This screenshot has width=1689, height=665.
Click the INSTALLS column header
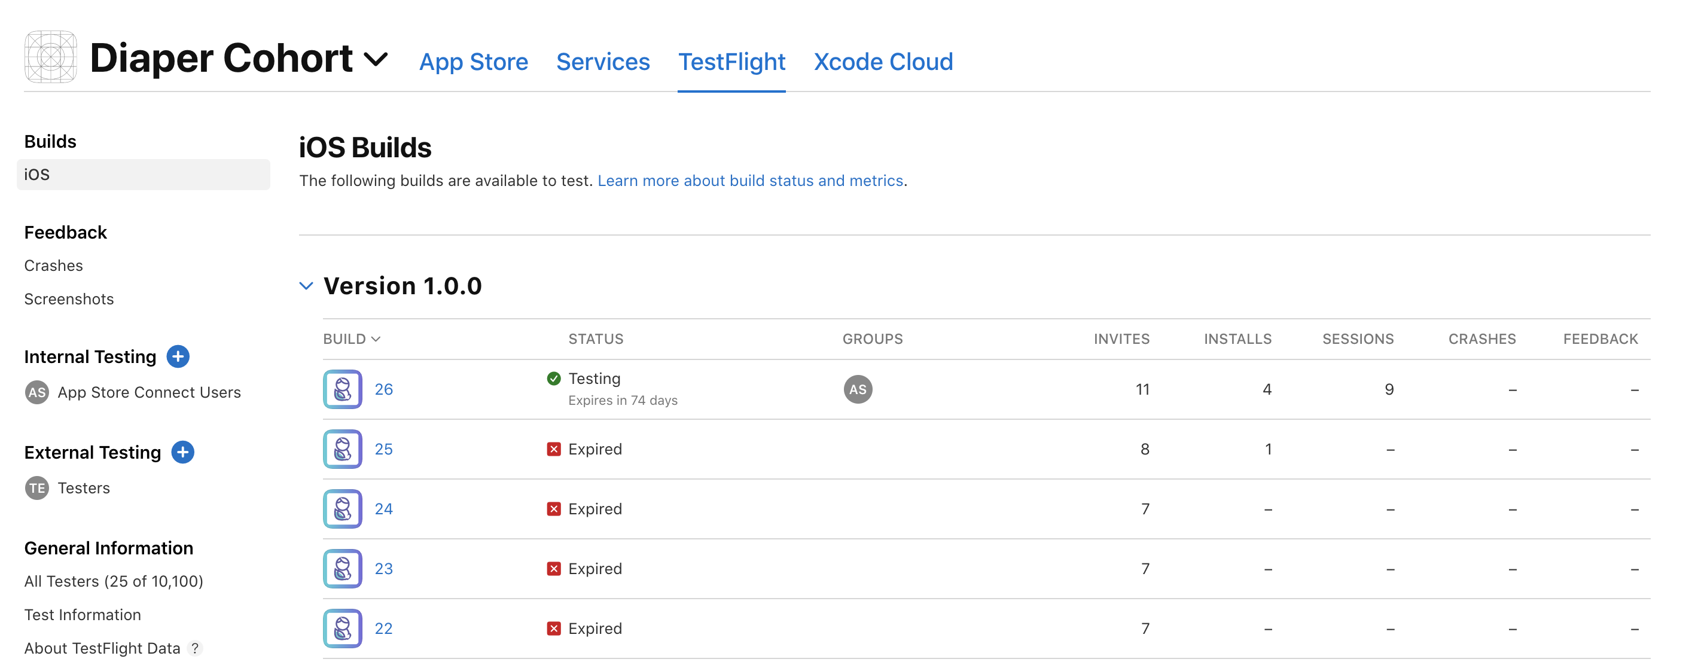pos(1238,339)
